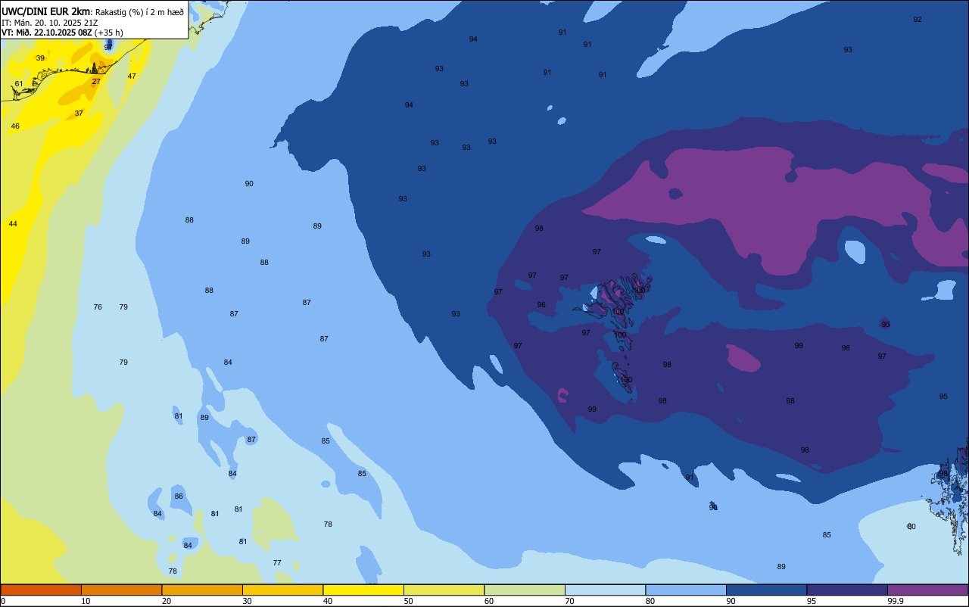Click the legend tick label '40'
Screen dimensions: 969x607
328,601
